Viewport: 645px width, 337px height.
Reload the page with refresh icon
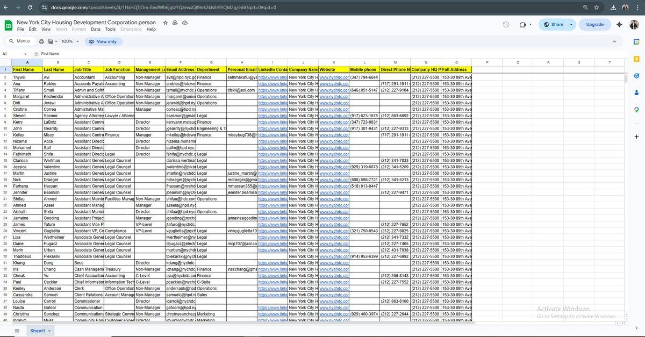pyautogui.click(x=30, y=8)
